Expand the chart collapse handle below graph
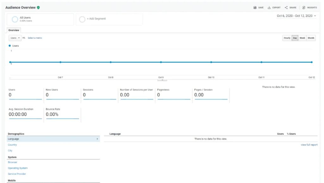Screen dimensions: 324x183 tap(162, 80)
